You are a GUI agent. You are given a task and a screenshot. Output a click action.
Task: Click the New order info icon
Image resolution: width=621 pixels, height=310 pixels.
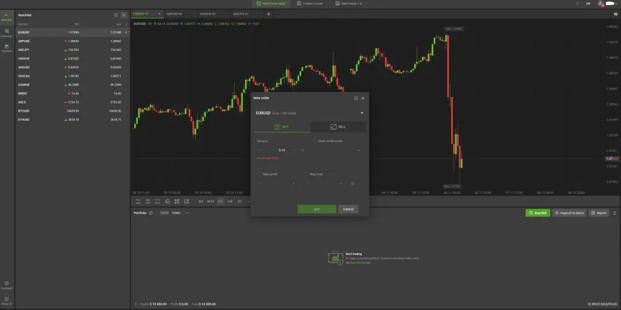point(355,98)
